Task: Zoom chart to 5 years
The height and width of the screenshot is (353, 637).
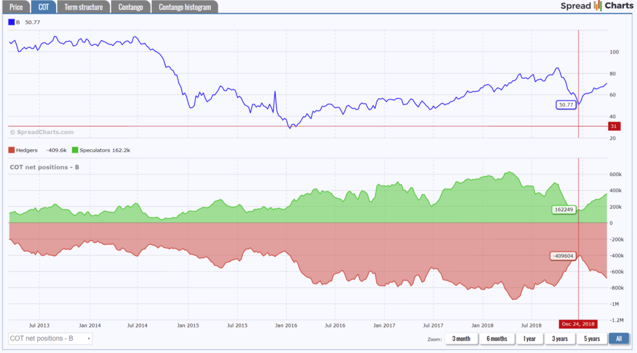Action: (592, 338)
